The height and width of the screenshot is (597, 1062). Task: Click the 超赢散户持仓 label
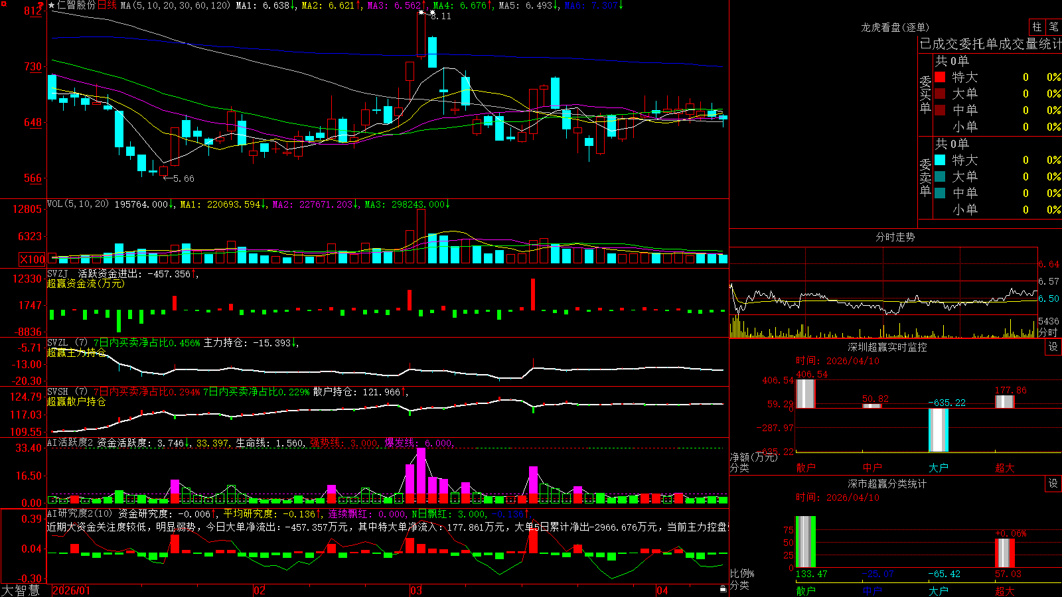coord(76,401)
